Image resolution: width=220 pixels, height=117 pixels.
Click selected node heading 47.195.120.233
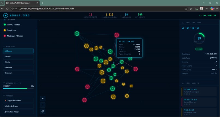point(190,28)
